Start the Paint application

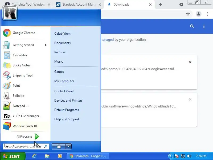pos(25,86)
